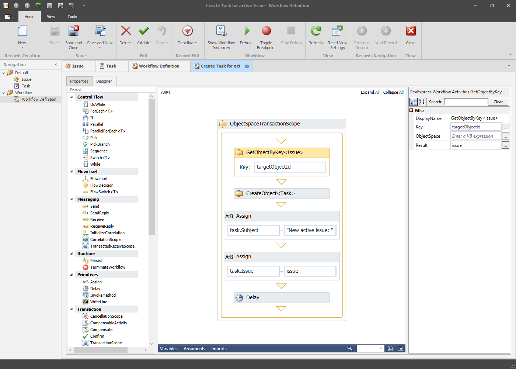Collapse the Control Flow toolbox group
Image resolution: width=516 pixels, height=369 pixels.
click(72, 97)
